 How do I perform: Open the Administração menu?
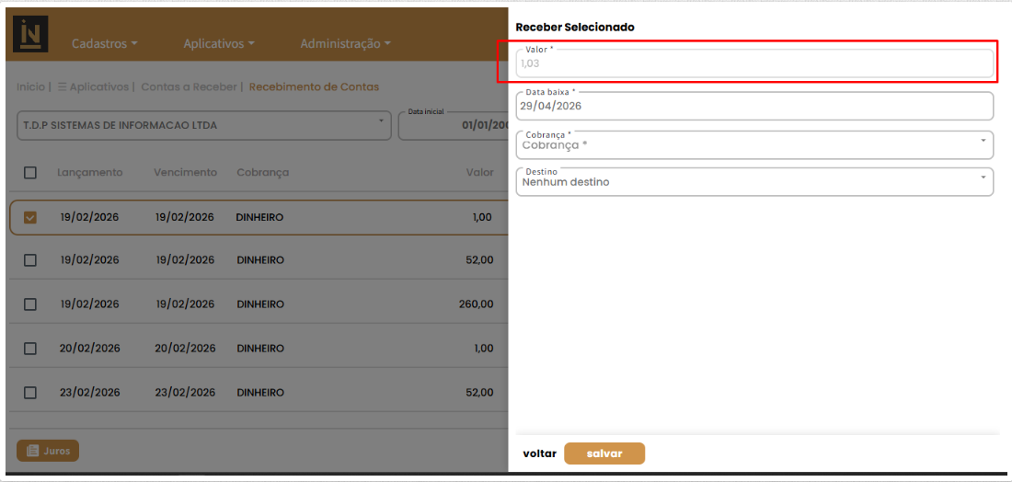point(346,44)
